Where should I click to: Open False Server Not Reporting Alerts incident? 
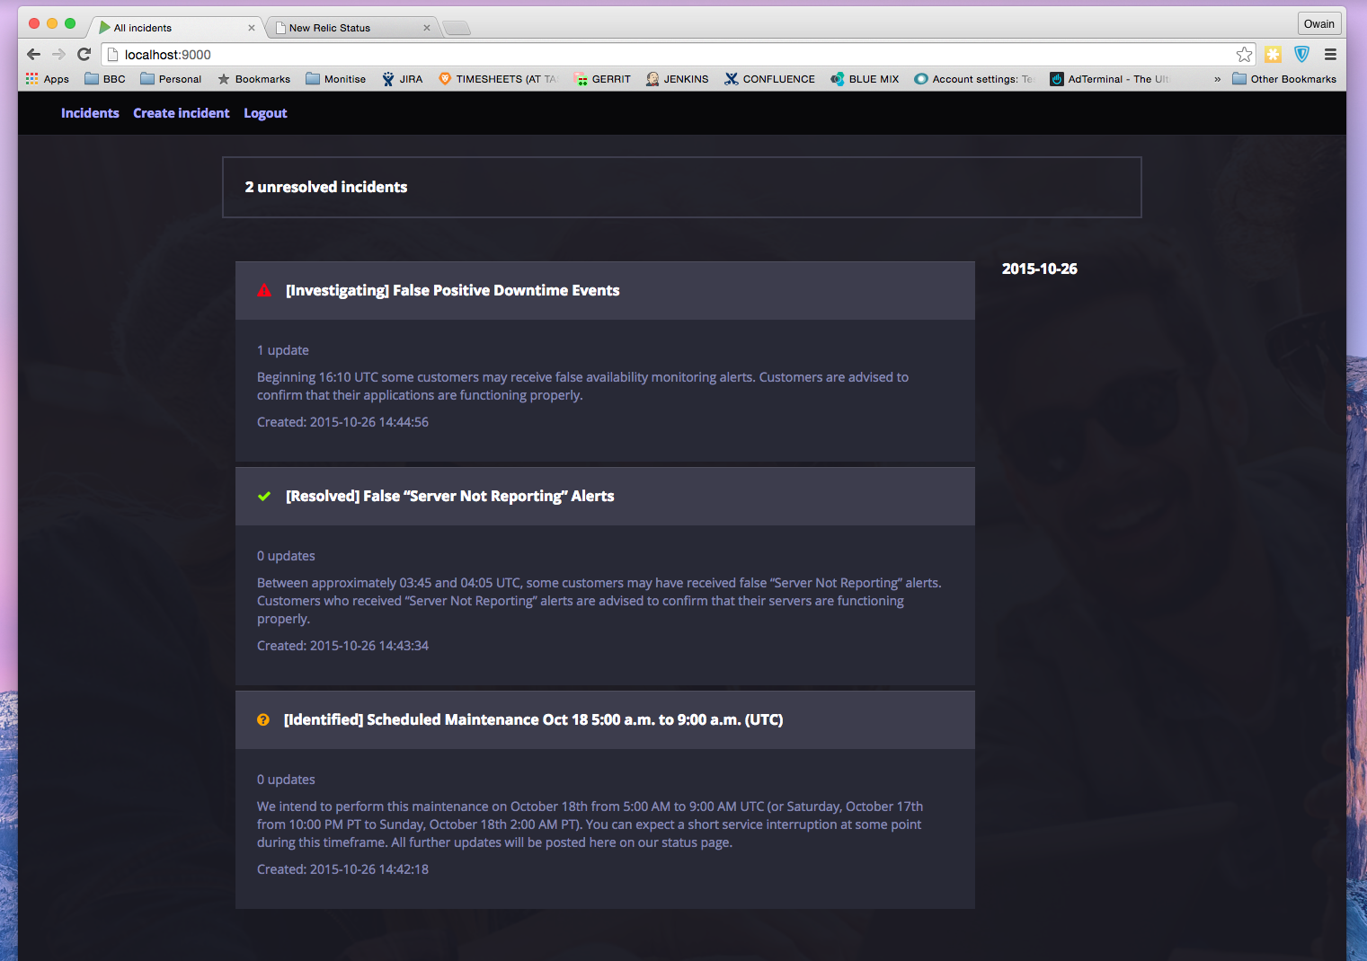click(x=449, y=496)
